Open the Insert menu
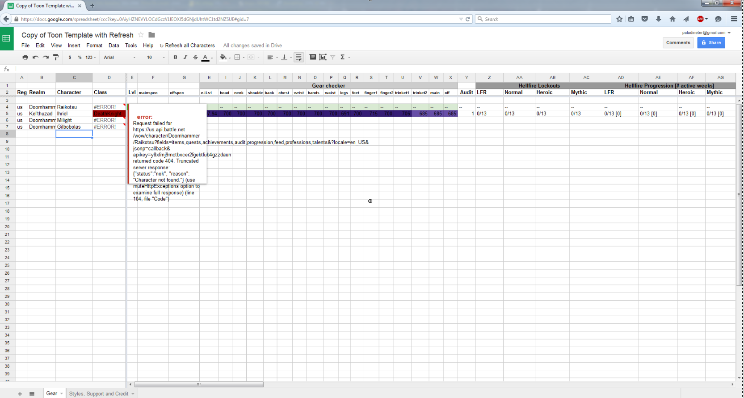Screen dimensions: 744x398 [74, 46]
